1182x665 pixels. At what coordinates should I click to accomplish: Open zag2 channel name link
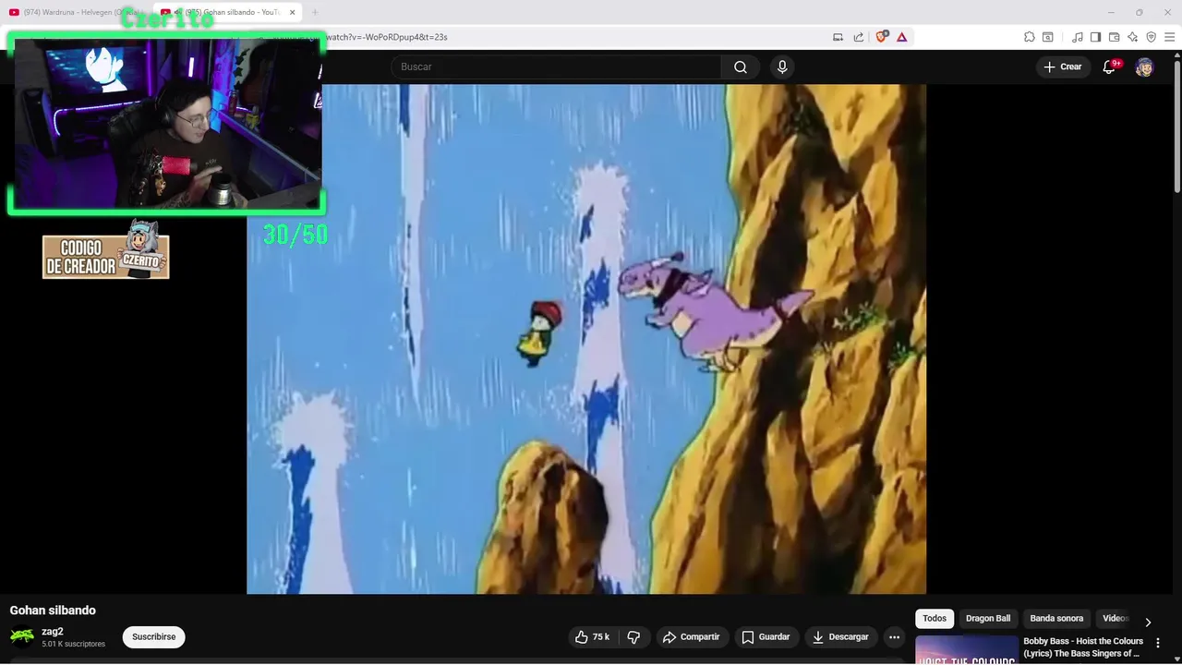(x=53, y=632)
